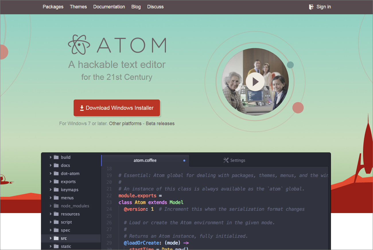Open the Documentation nav link

[x=109, y=7]
